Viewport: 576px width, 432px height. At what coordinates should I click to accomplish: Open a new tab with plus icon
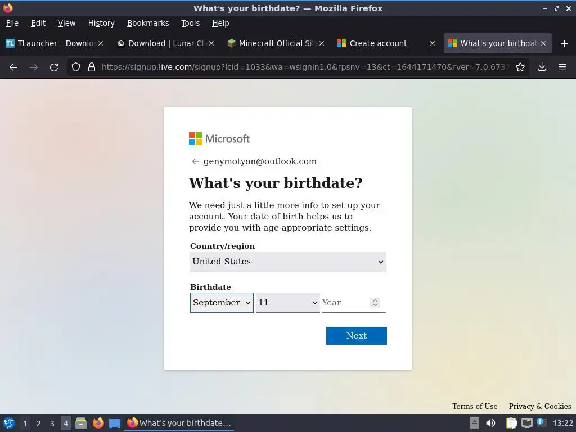[x=565, y=44]
